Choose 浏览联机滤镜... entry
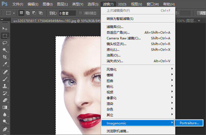 pos(138,131)
